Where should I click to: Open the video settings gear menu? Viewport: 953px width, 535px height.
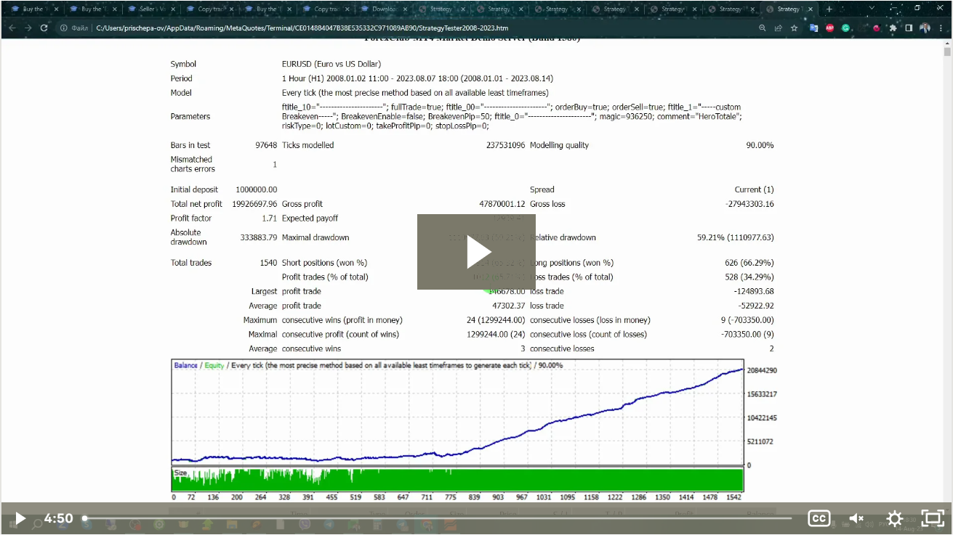click(894, 518)
